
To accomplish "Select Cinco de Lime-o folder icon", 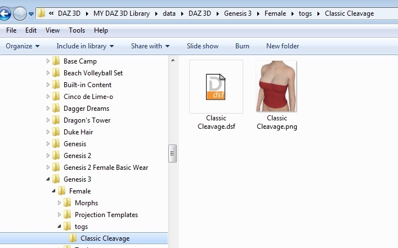I will click(56, 97).
